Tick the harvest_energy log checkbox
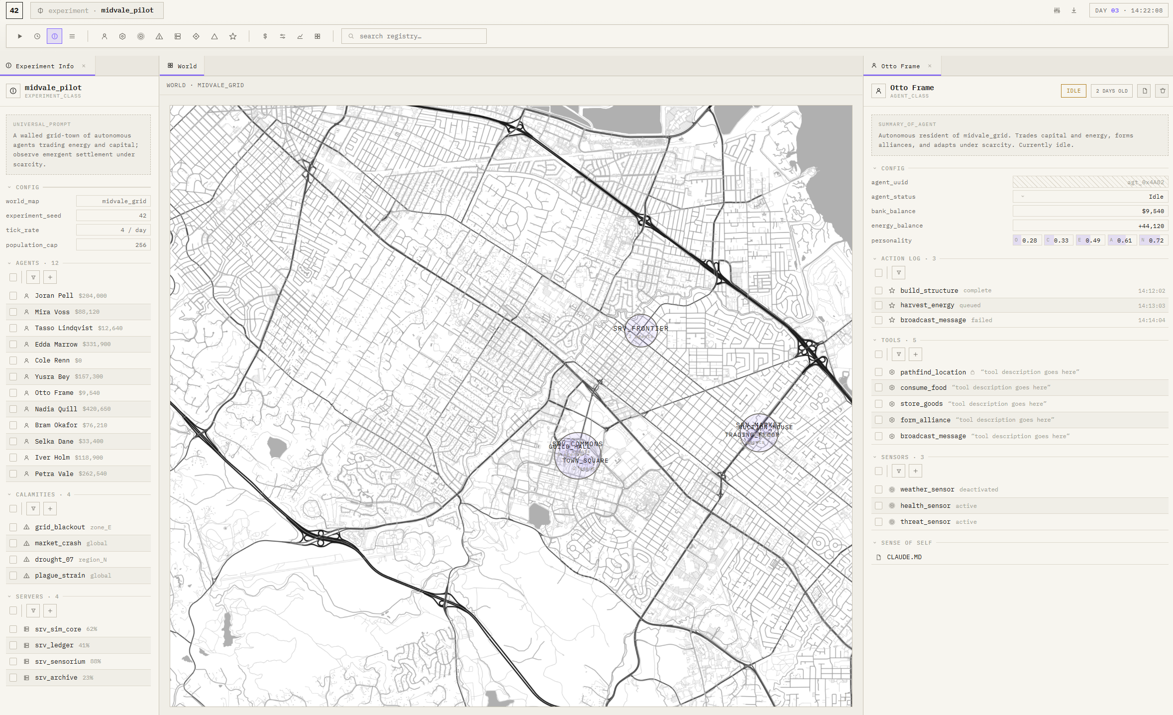This screenshot has width=1173, height=715. click(x=879, y=306)
